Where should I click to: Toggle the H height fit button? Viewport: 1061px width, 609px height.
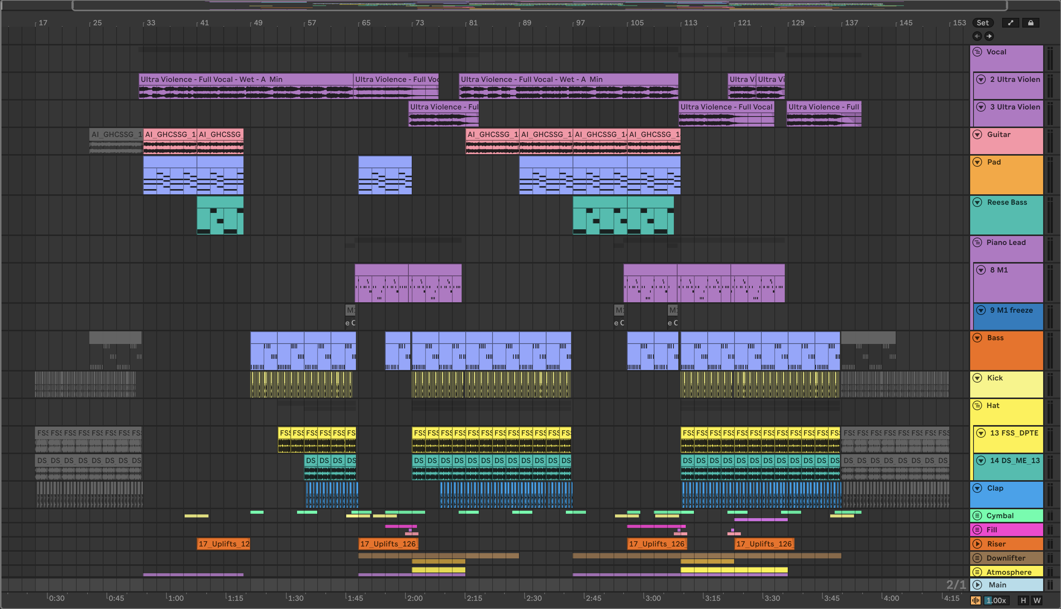(x=1023, y=600)
